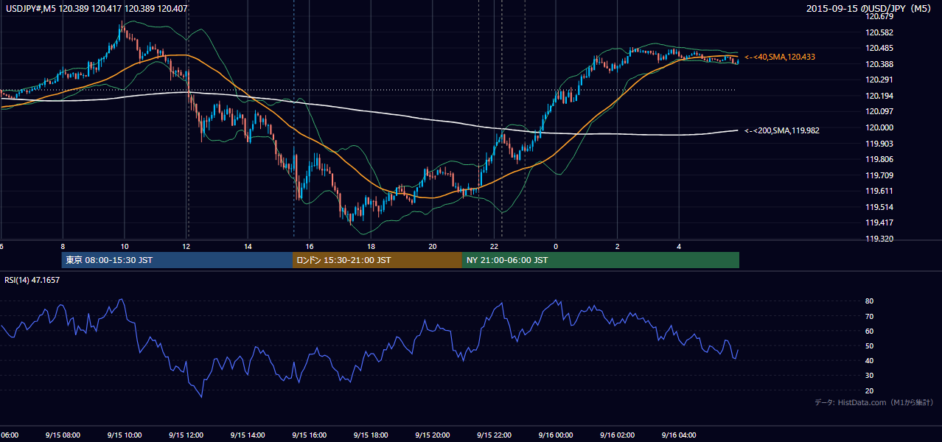This screenshot has width=942, height=442.
Task: Click the RSI scale value 80
Action: (870, 301)
